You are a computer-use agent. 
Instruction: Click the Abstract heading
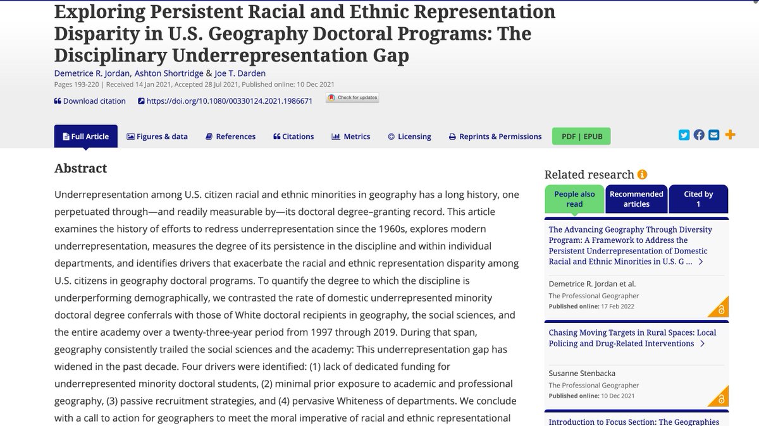point(80,168)
